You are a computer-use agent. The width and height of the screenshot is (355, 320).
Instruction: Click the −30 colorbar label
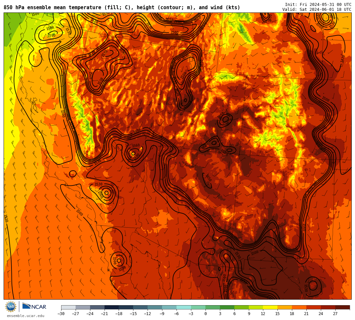pyautogui.click(x=61, y=314)
